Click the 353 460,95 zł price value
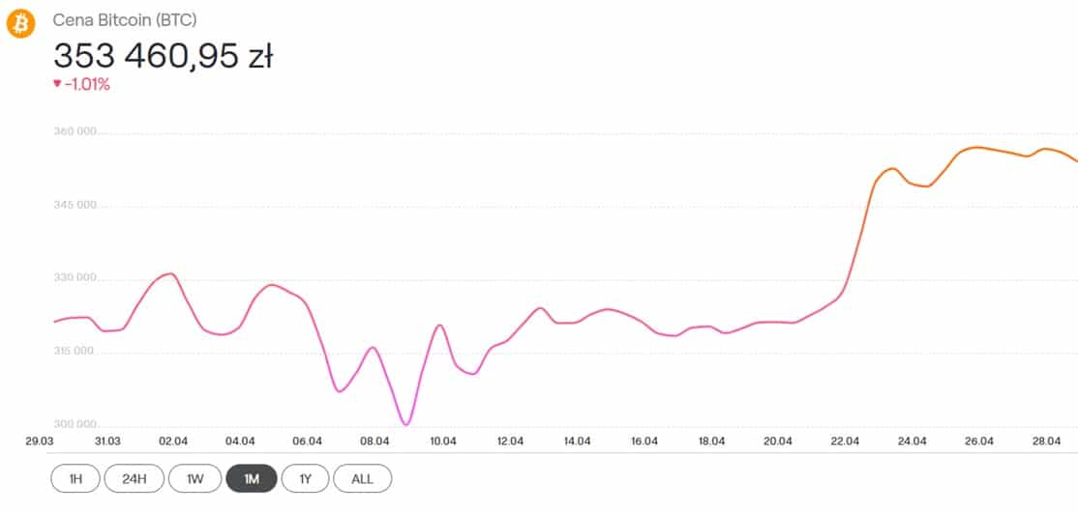1078x512 pixels. tap(163, 56)
